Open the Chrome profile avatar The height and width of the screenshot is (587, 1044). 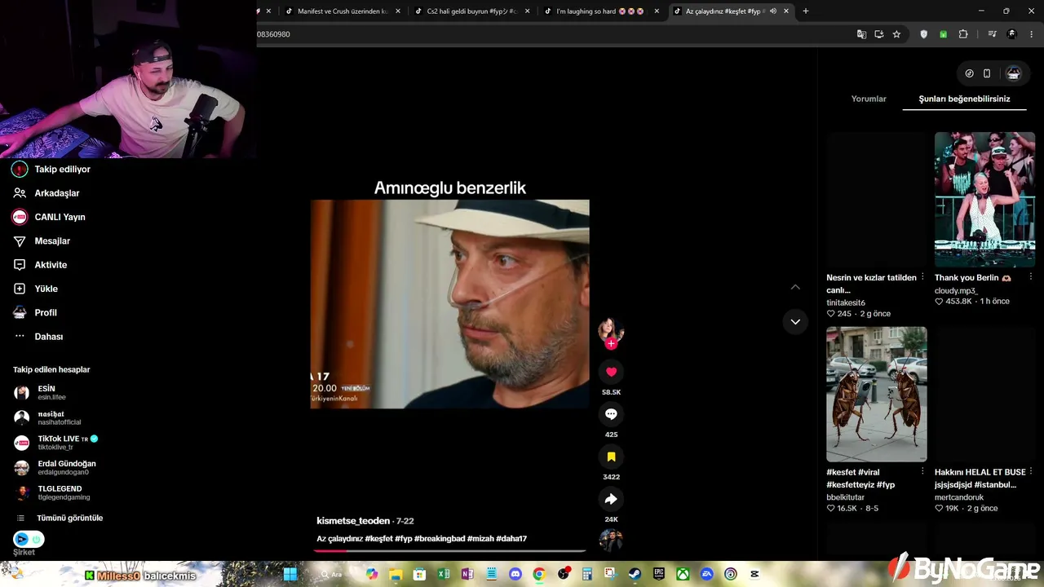click(x=1012, y=34)
